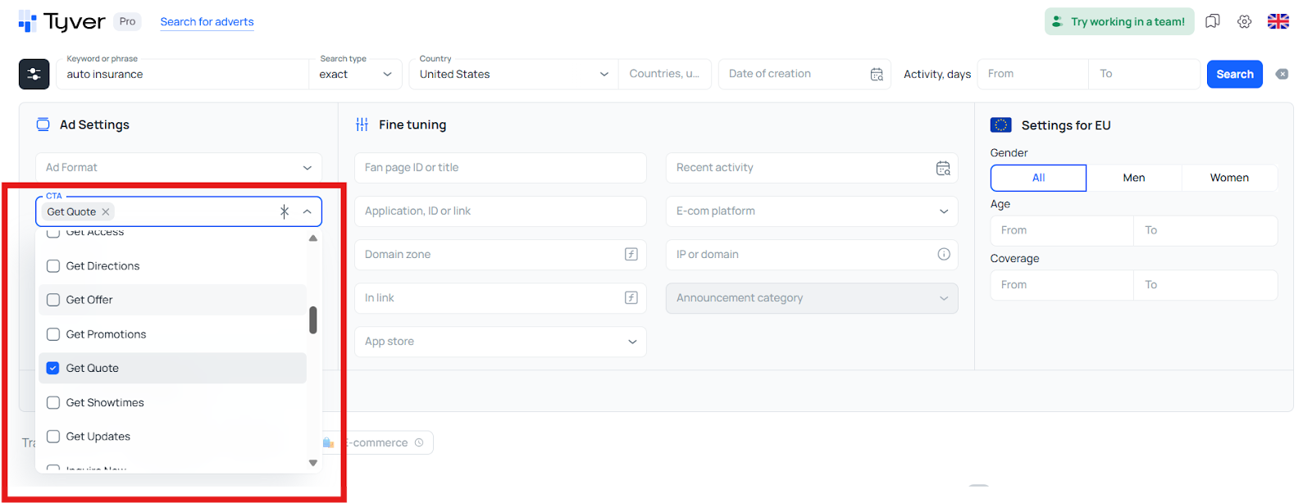Viewport: 1312px width, 503px height.
Task: Open the bookmarks icon in header
Action: click(1213, 21)
